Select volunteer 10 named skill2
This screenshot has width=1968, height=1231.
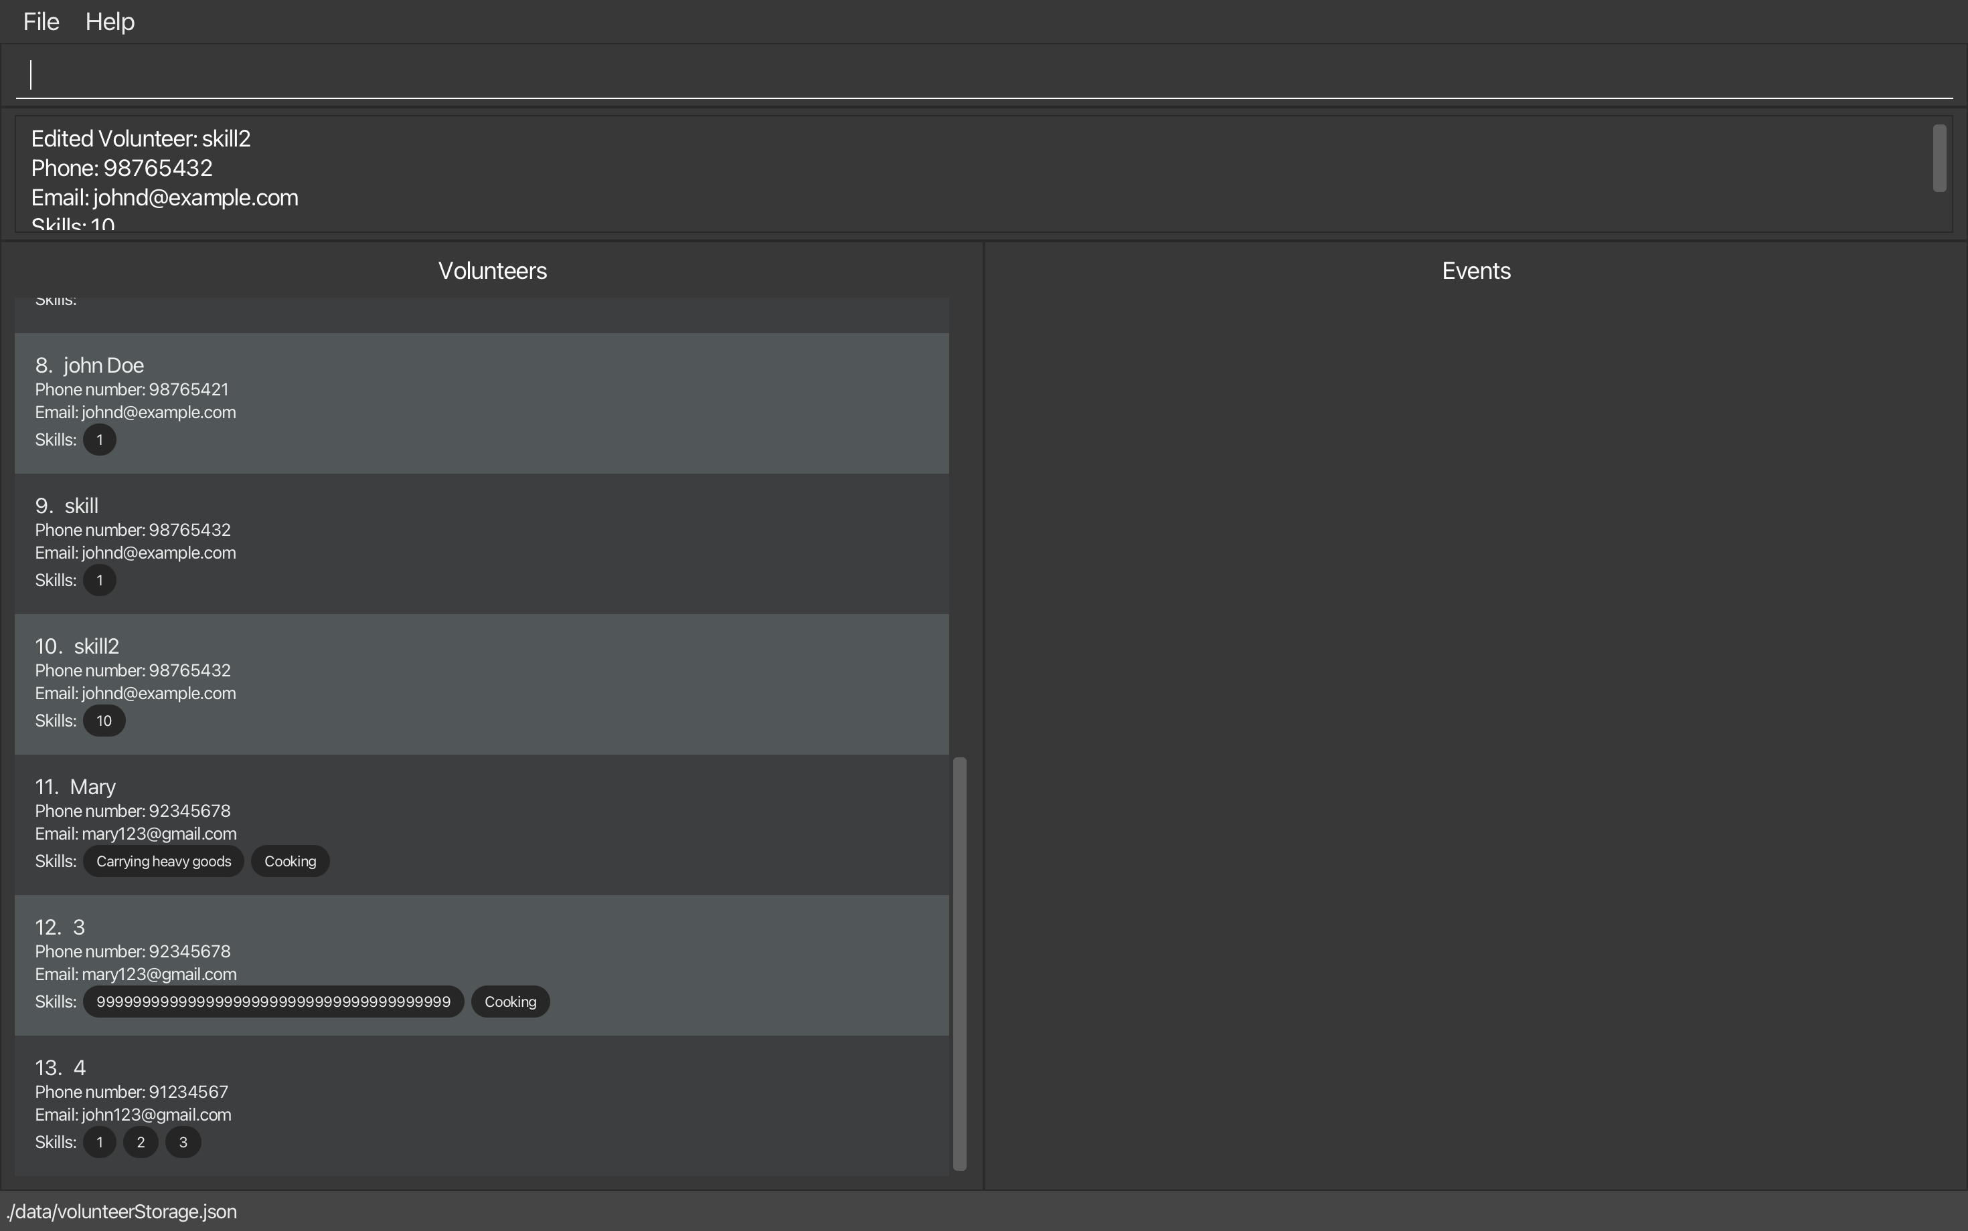481,684
